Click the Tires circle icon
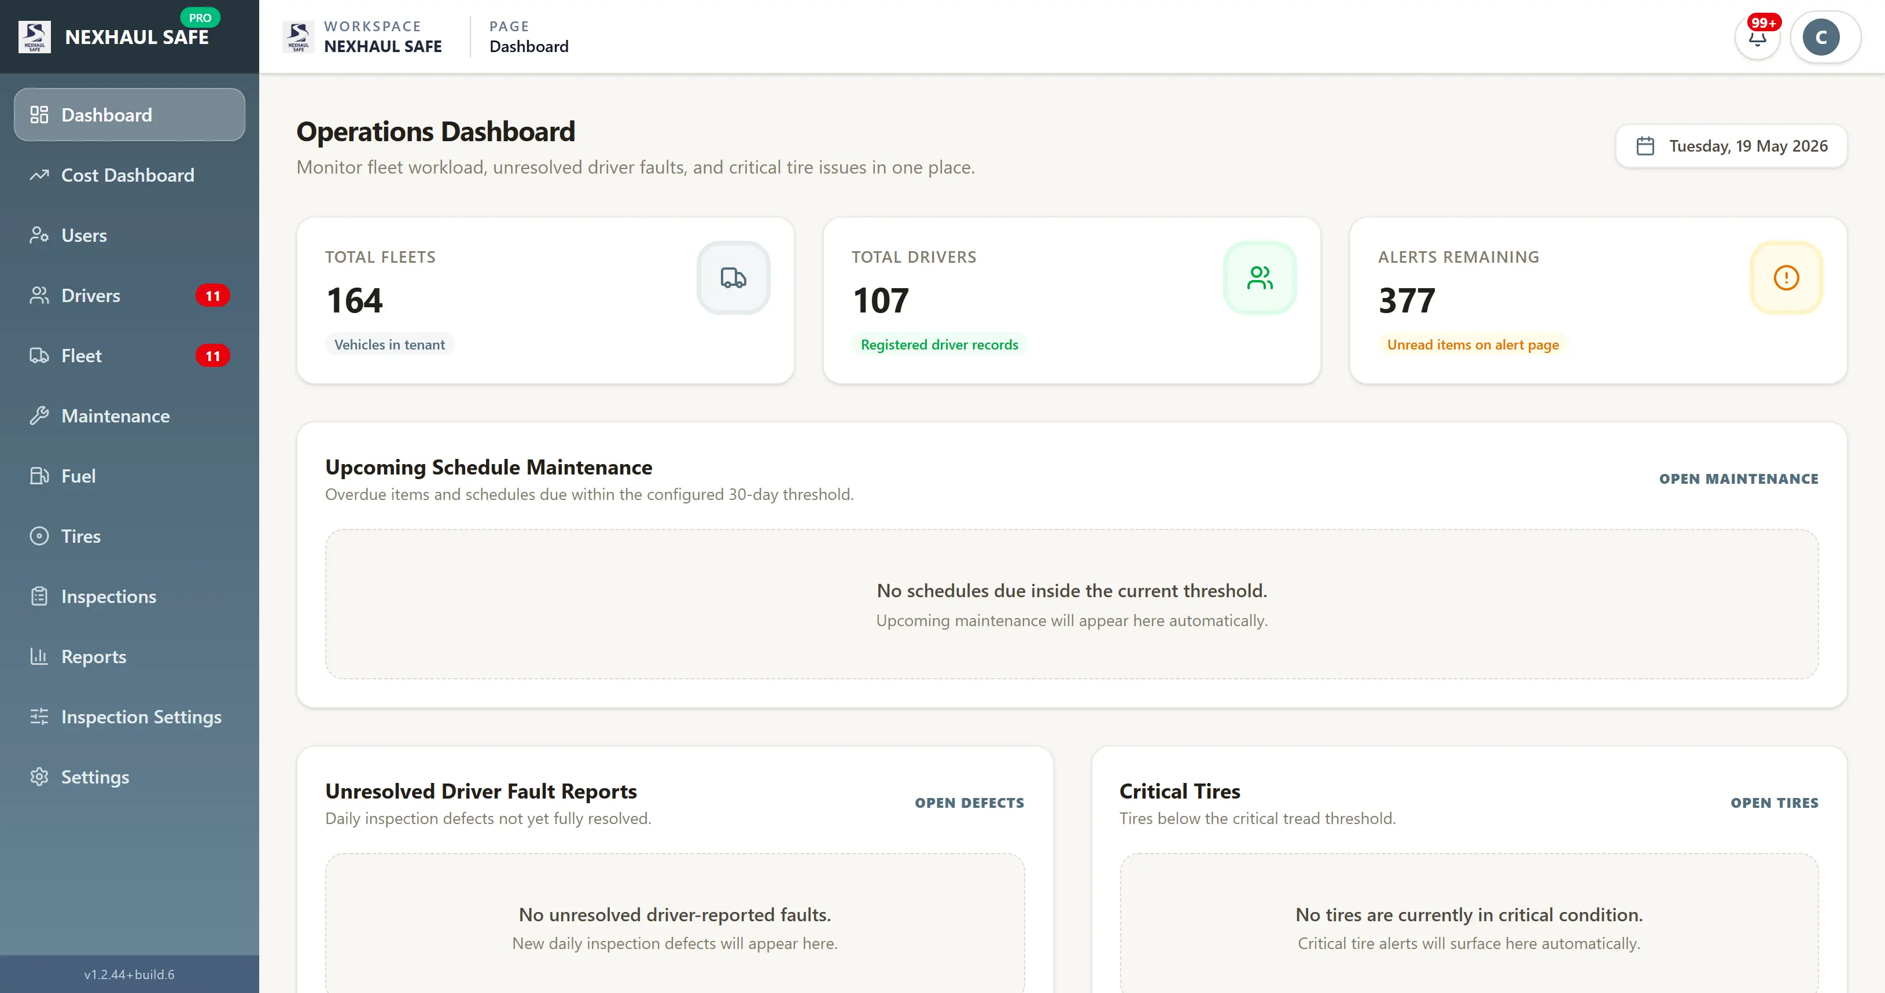1885x993 pixels. tap(39, 536)
